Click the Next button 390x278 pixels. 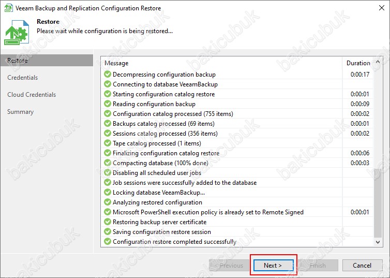tap(273, 265)
